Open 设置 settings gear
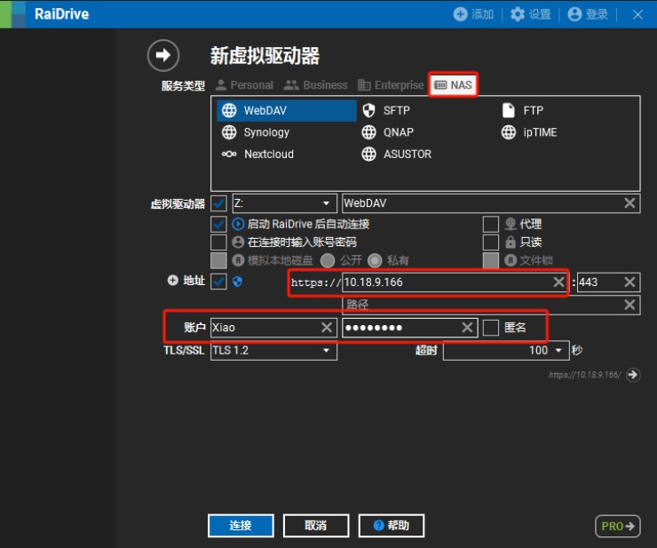Viewport: 657px width, 548px height. 530,14
